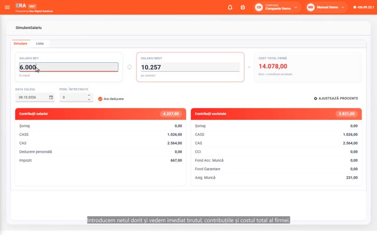Click the Fond Garantare row label
The height and width of the screenshot is (235, 377).
pos(207,169)
